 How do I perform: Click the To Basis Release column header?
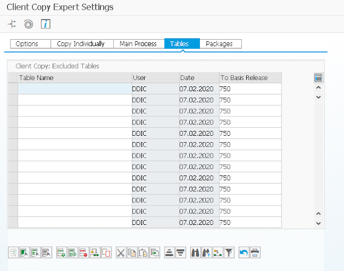pos(250,78)
